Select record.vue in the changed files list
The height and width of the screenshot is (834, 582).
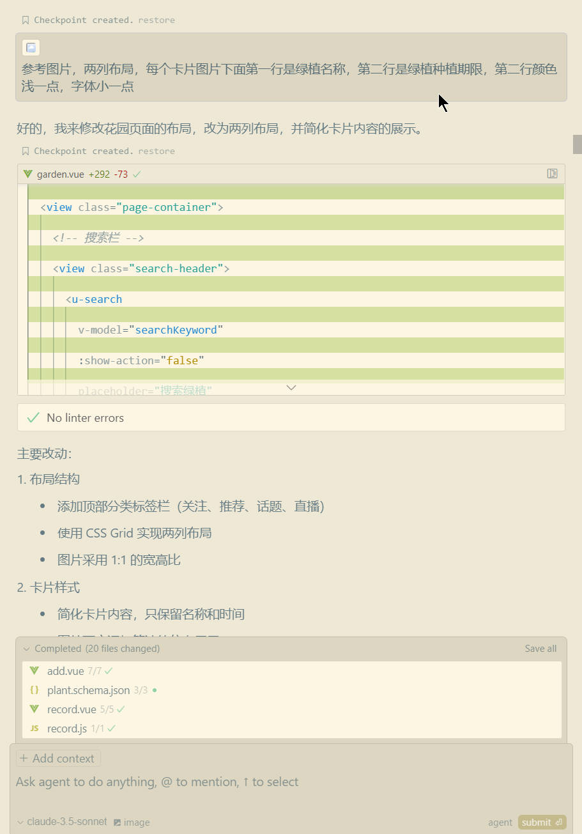point(72,709)
